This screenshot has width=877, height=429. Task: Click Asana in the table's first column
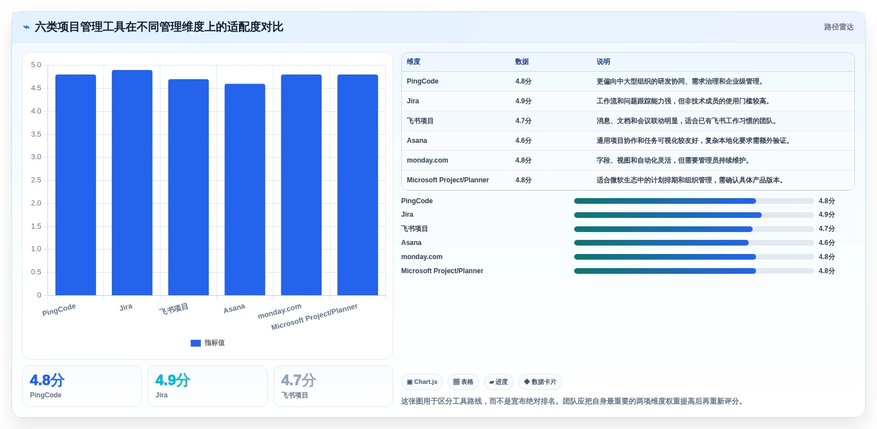pos(417,141)
